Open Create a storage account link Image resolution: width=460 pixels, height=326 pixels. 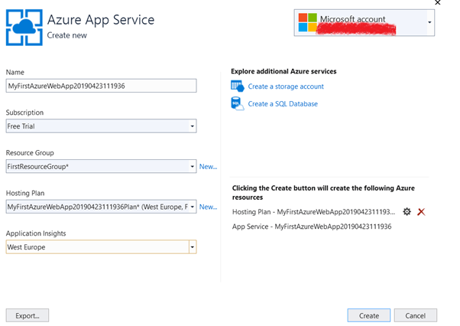point(286,86)
